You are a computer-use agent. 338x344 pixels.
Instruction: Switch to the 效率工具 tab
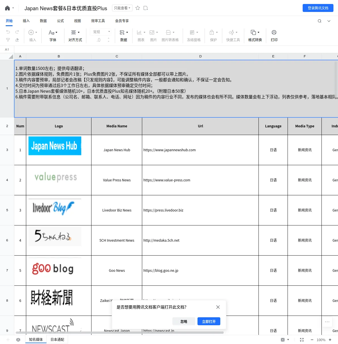pos(98,21)
